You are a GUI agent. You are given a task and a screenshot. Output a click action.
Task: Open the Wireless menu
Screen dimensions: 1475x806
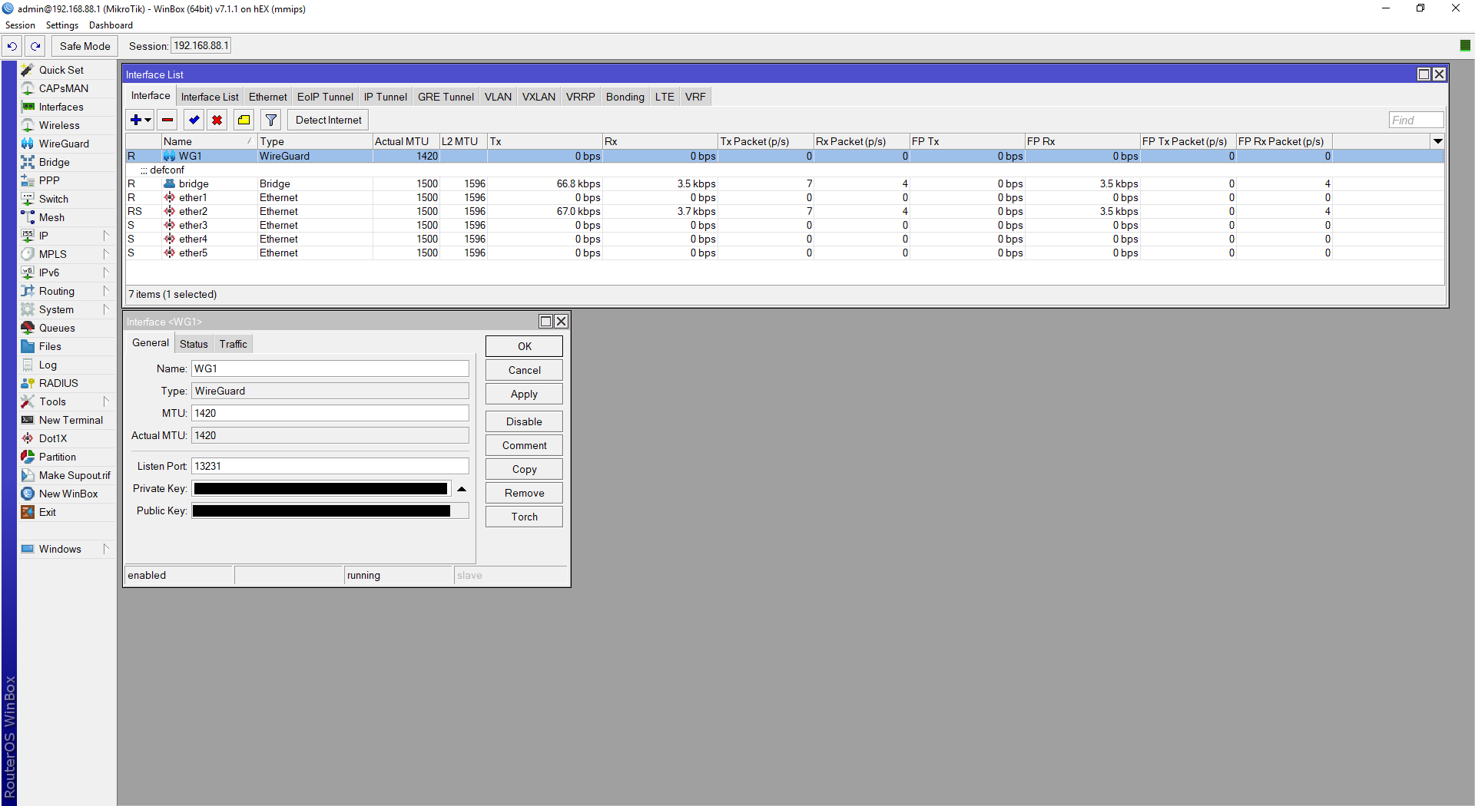point(59,125)
